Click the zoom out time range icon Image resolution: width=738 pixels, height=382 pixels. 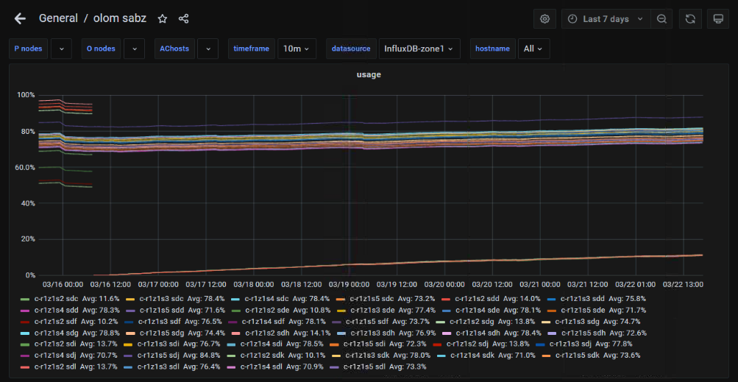pos(662,19)
